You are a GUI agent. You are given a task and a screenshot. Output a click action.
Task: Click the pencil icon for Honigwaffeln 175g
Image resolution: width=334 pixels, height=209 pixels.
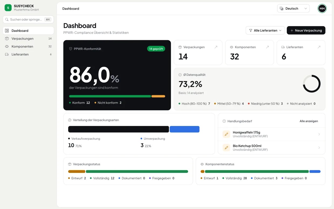coord(226,134)
